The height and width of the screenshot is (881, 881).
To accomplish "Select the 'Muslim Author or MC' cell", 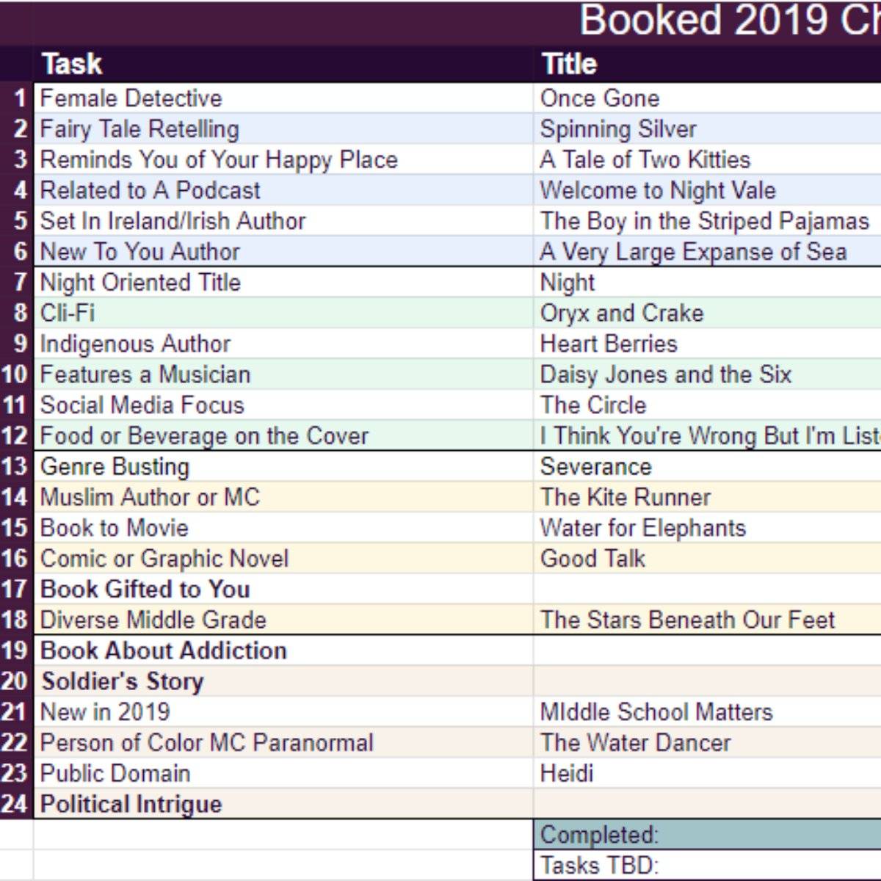I will coord(283,497).
